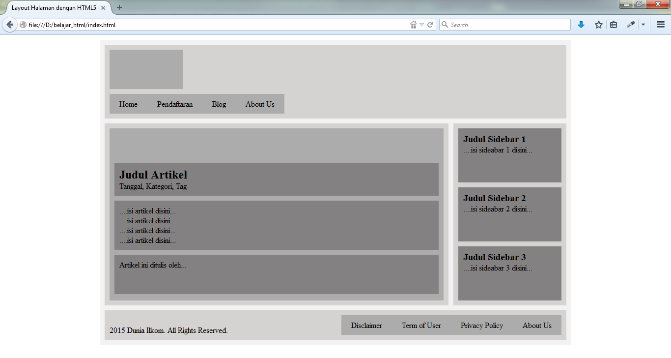
Task: Open the Pendaftaran navigation item
Action: coord(175,104)
